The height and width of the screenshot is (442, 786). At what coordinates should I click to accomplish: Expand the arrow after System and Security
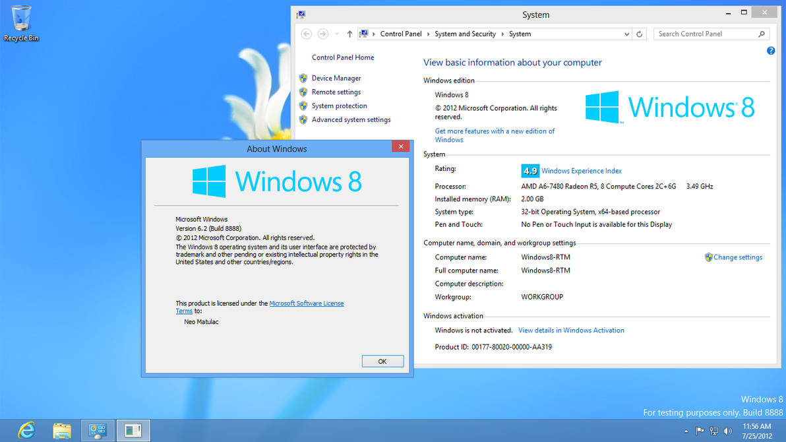pos(502,34)
